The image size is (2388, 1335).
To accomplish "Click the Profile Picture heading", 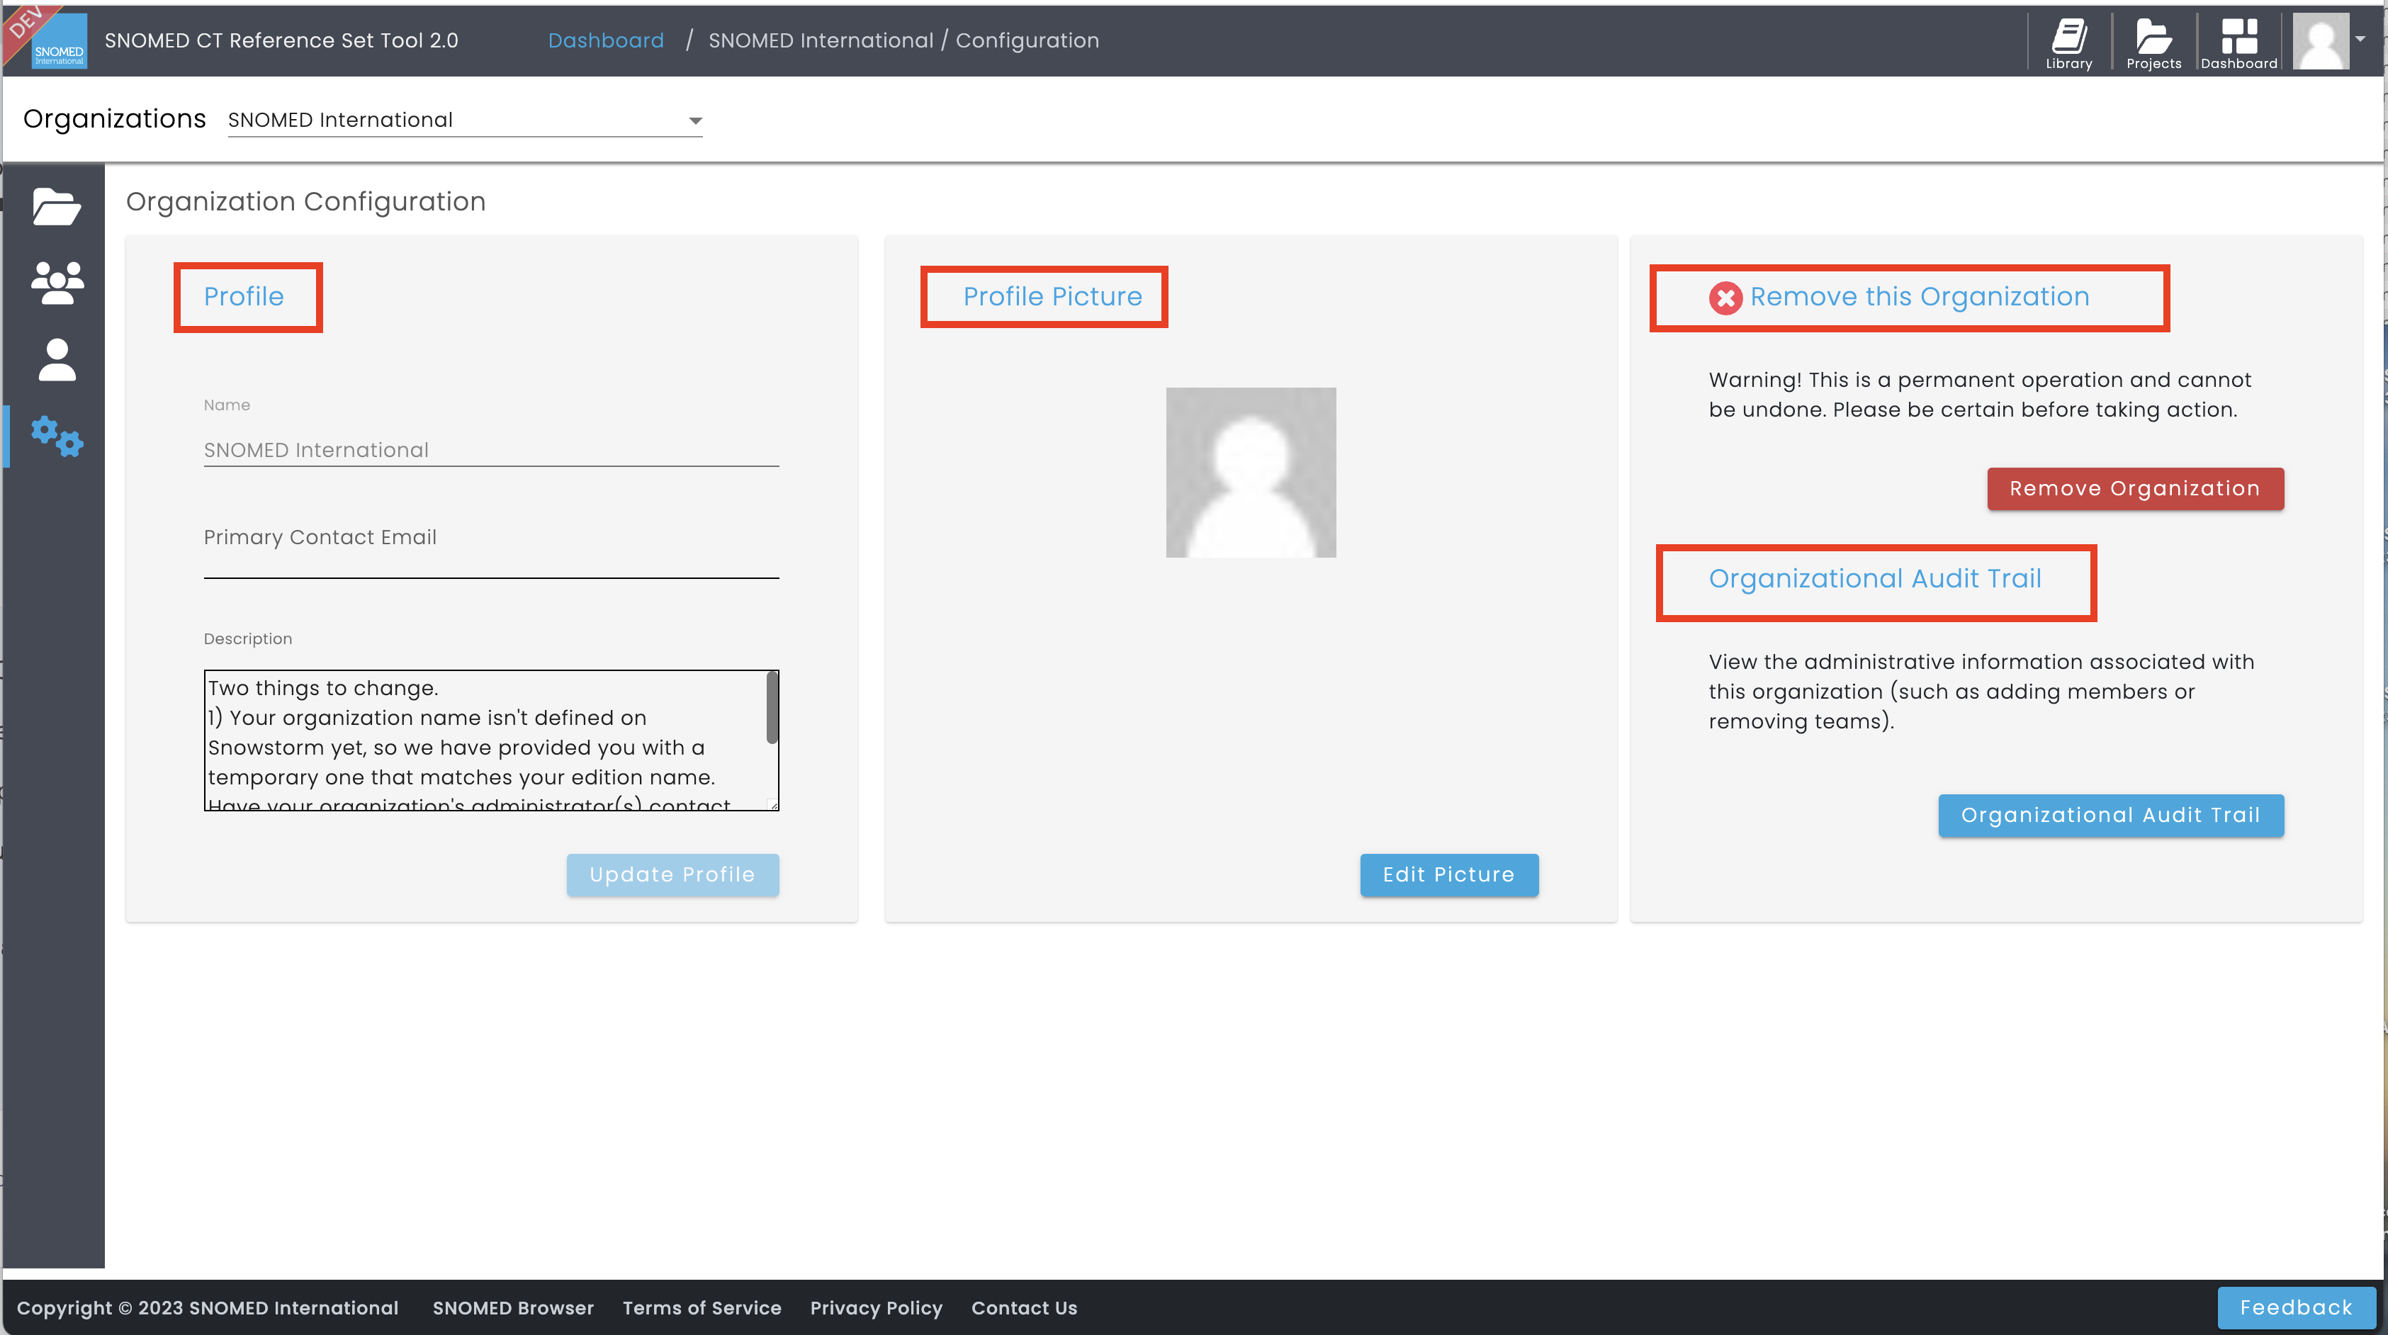I will coord(1052,297).
